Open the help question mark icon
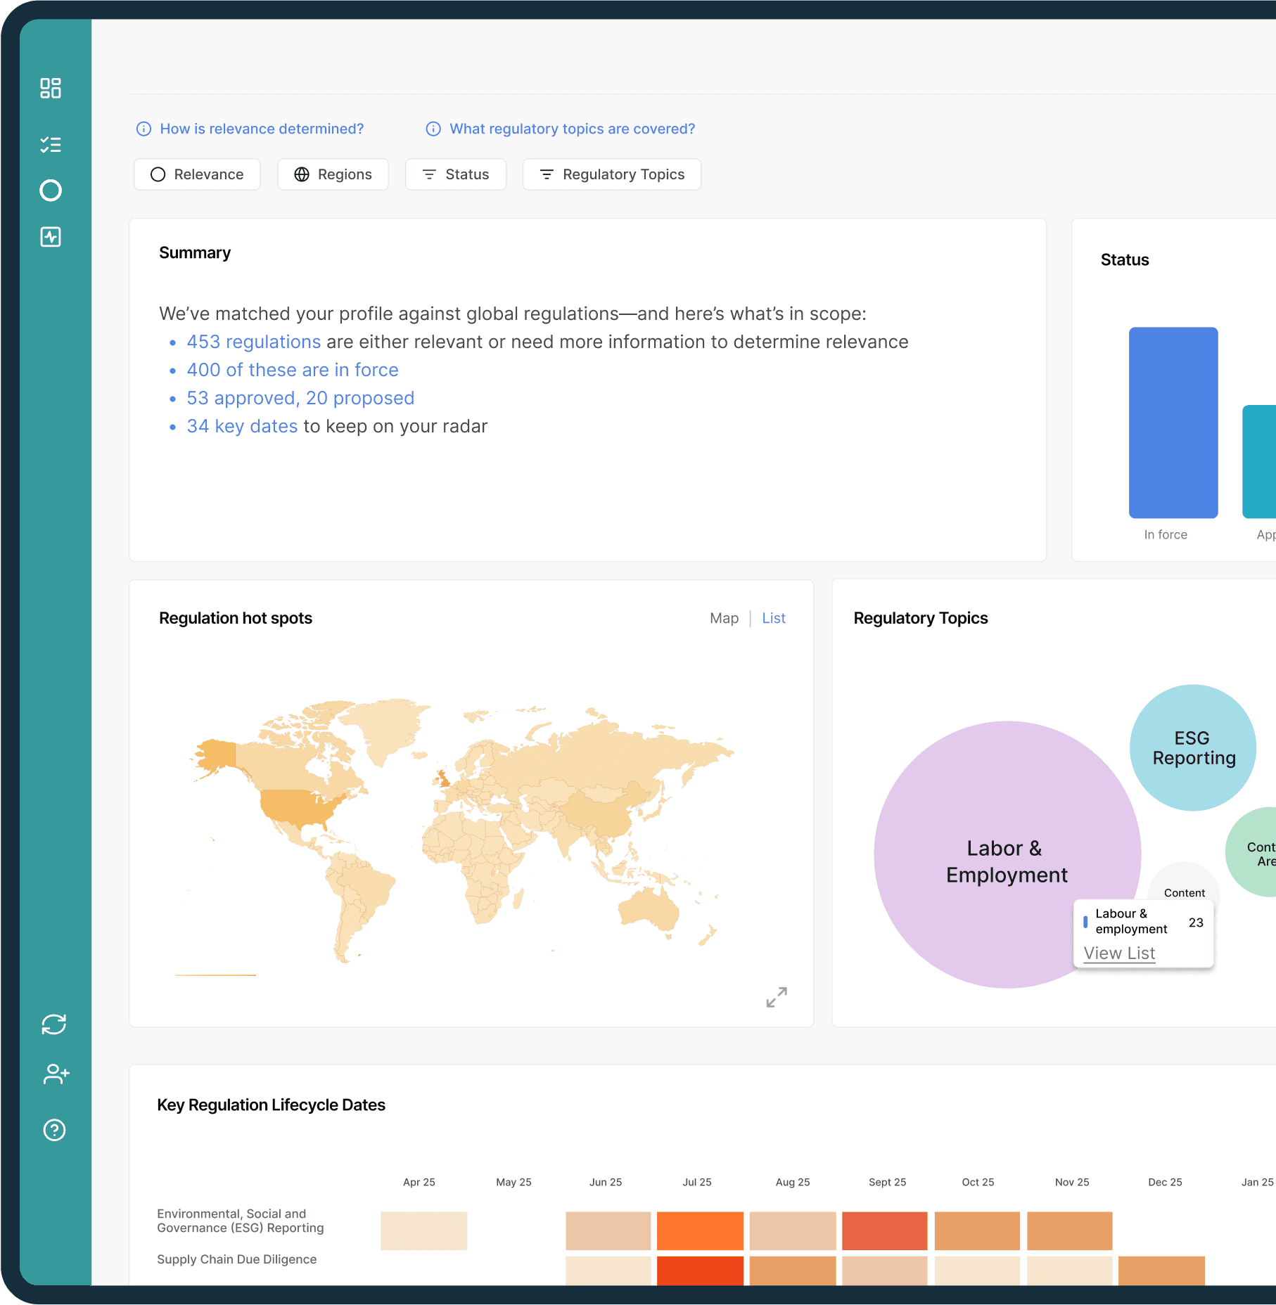 (54, 1130)
